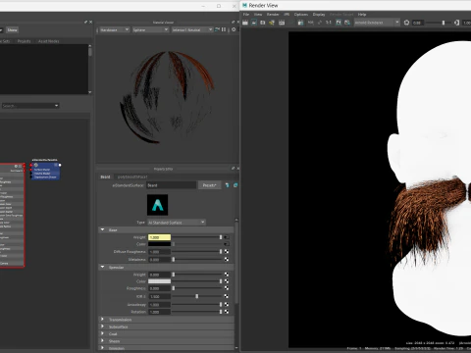Open render settings icon in Render View

(300, 23)
